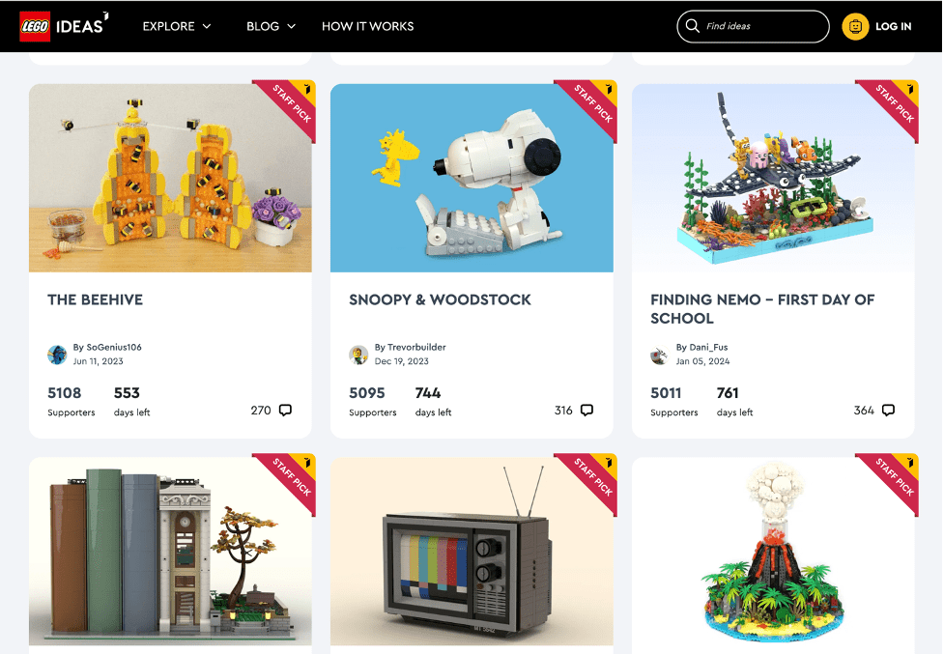The image size is (944, 654).
Task: Click the bookends building project thumbnail
Action: (x=170, y=551)
